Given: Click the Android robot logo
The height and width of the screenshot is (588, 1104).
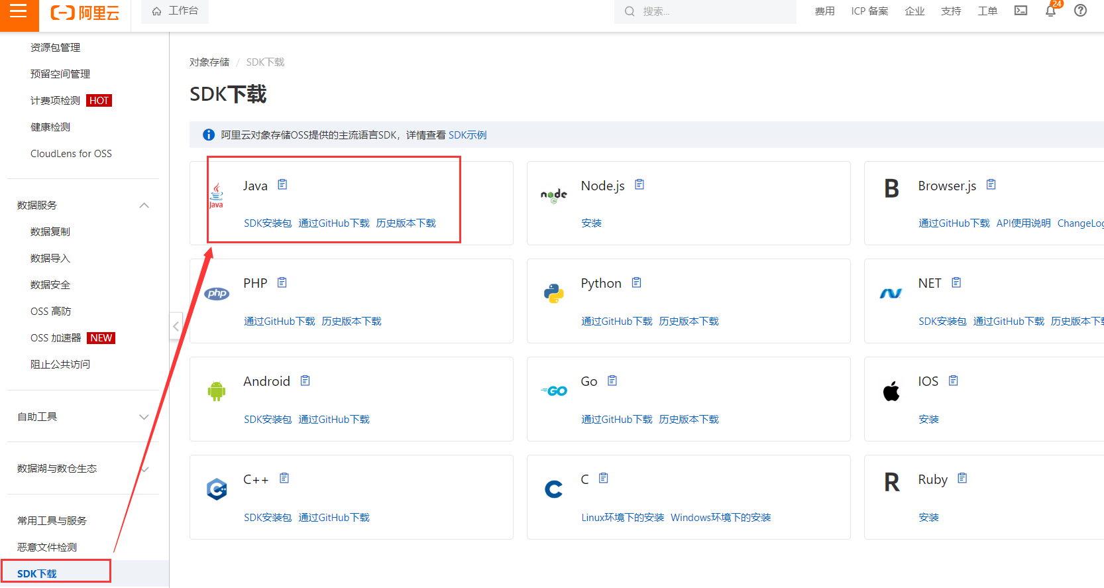Looking at the screenshot, I should click(x=217, y=391).
